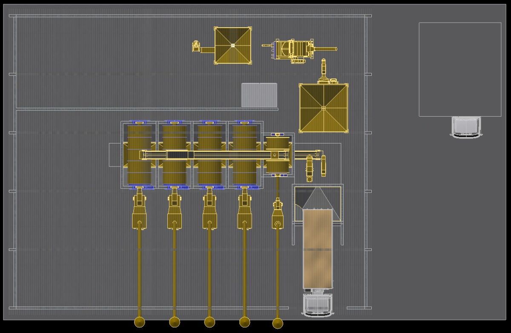
Task: Click the large square hopper with pyramid top
Action: coord(323,108)
